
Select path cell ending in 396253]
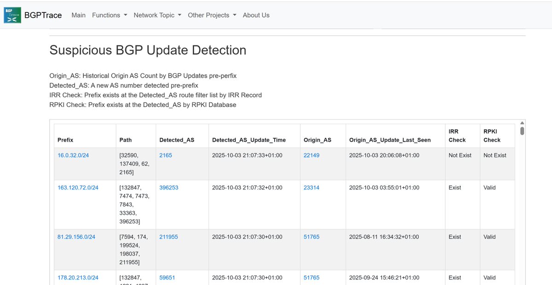point(136,205)
